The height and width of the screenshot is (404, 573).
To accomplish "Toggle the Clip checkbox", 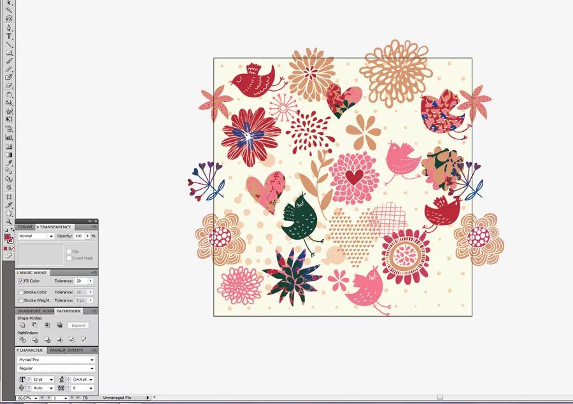I will 69,251.
